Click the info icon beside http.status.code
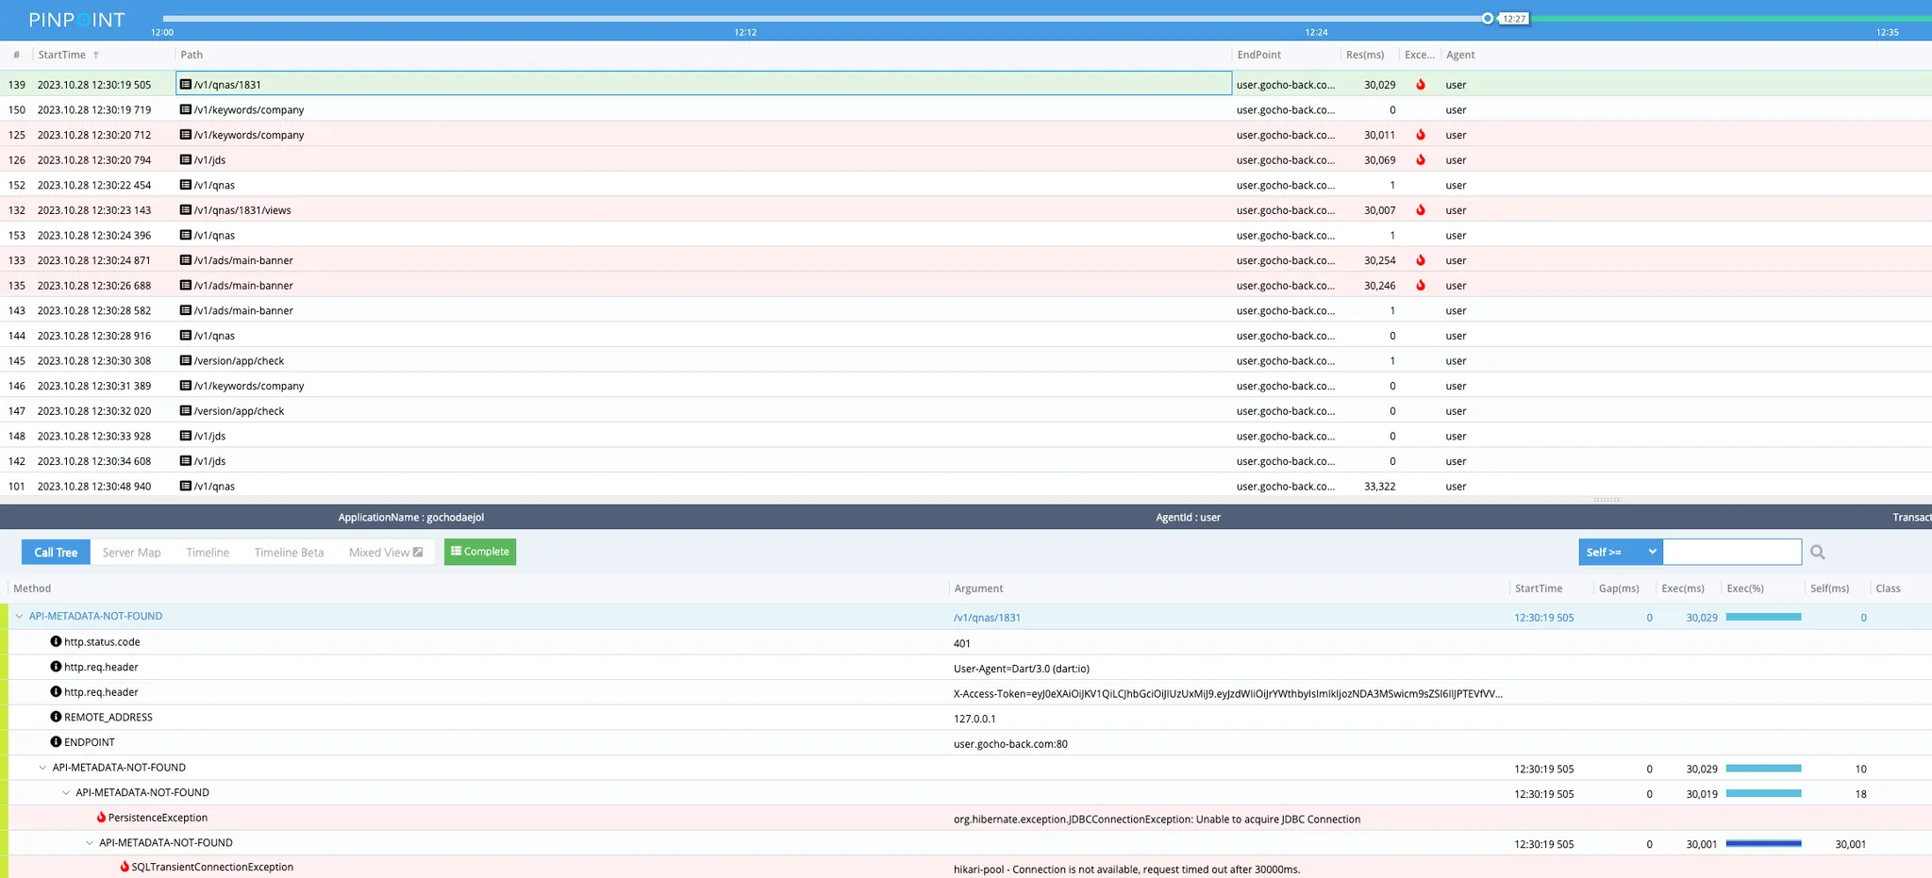The image size is (1932, 878). click(56, 641)
